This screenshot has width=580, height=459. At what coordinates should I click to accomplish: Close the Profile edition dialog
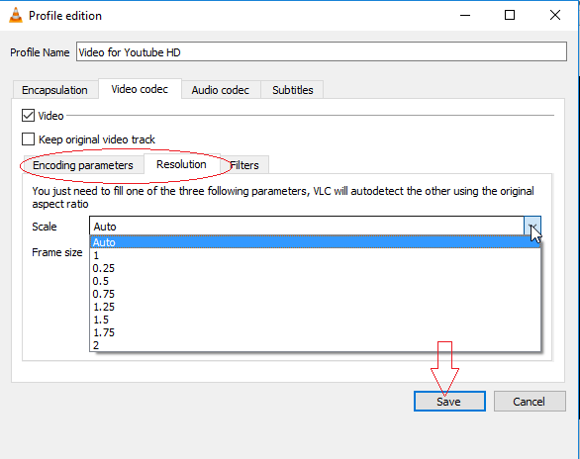(555, 15)
